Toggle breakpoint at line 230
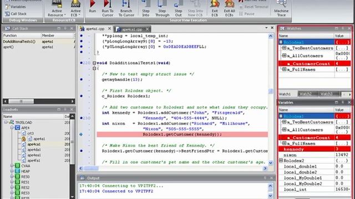This screenshot has height=199, width=355. (x=82, y=118)
